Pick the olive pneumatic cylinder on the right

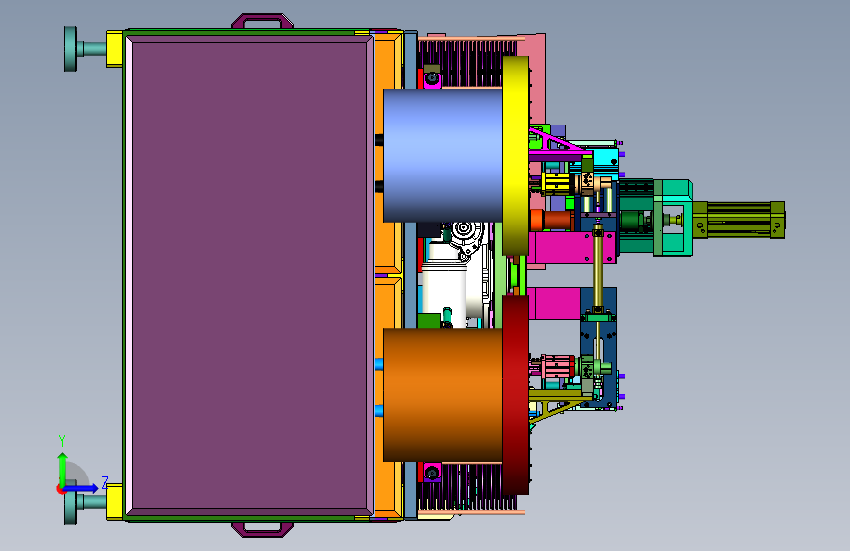point(739,220)
